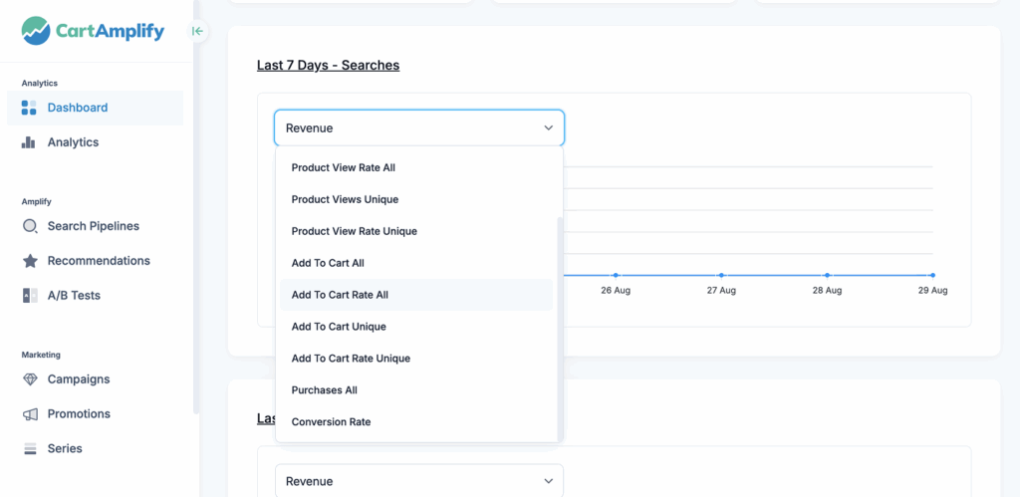The image size is (1020, 497).
Task: Click the Promotions megaphone icon
Action: pyautogui.click(x=30, y=414)
